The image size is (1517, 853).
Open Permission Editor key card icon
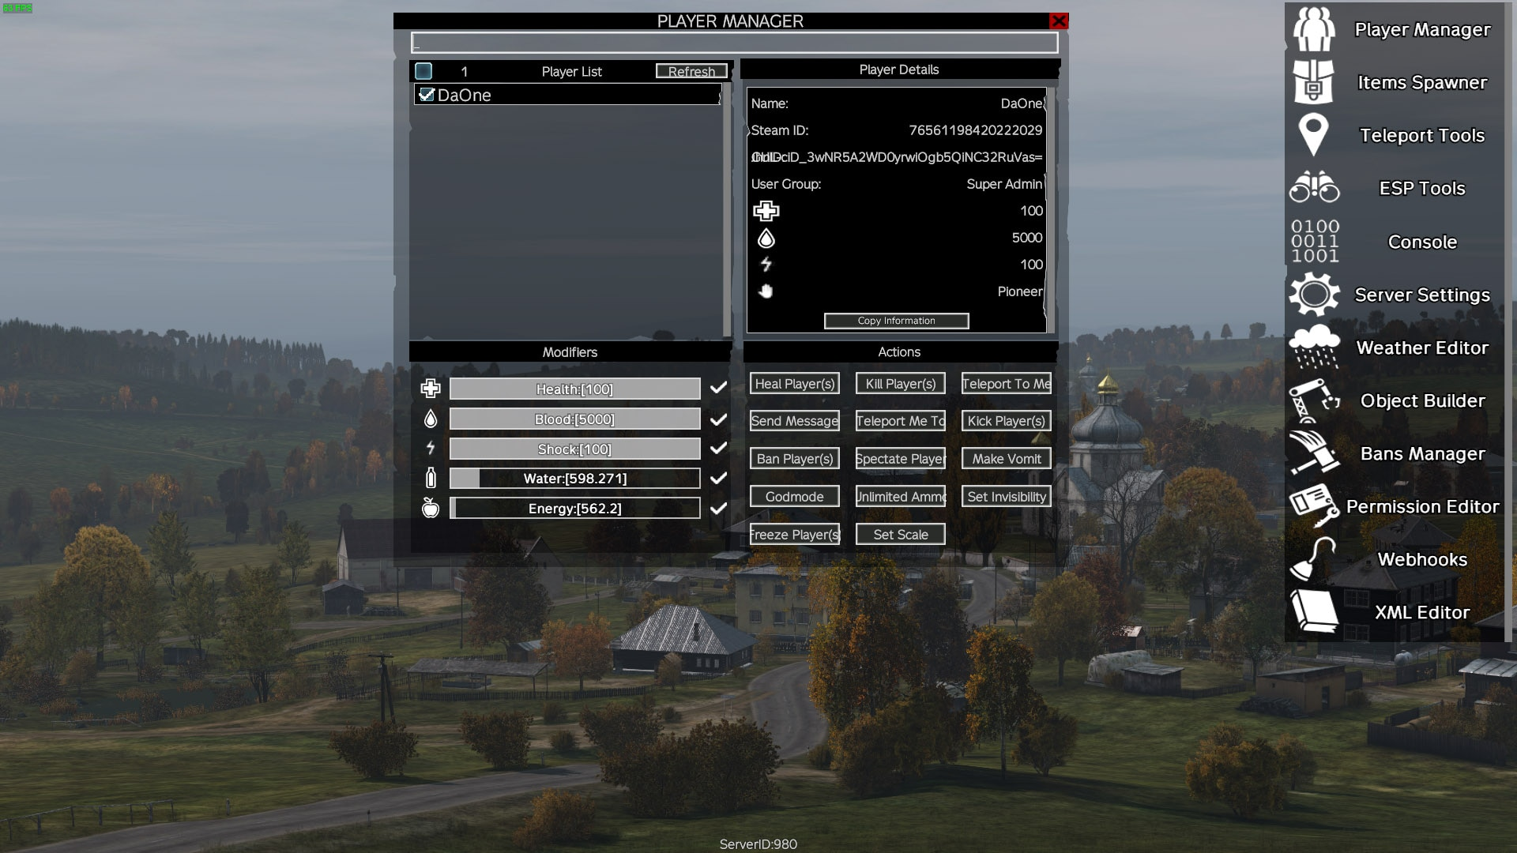coord(1314,506)
